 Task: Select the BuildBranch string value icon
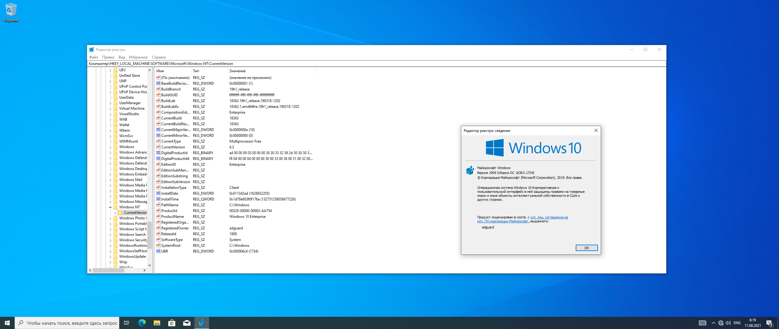pyautogui.click(x=158, y=89)
